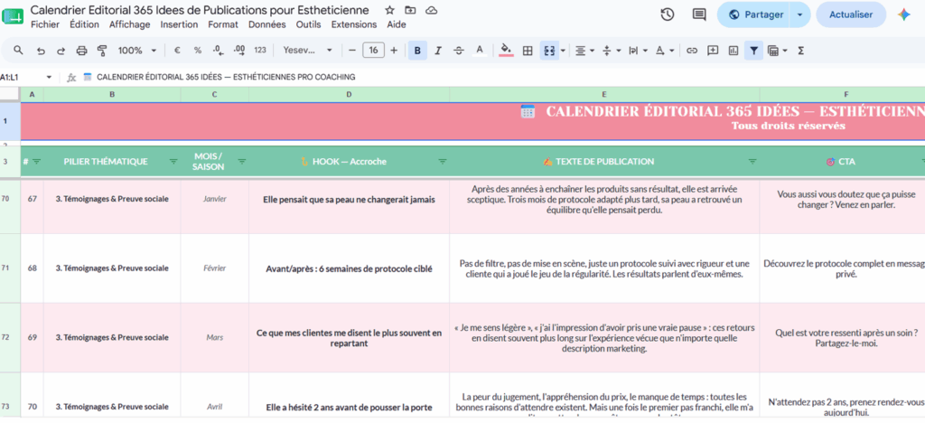Open text rotation dropdown
Screen dimensions: 925x423
[664, 51]
